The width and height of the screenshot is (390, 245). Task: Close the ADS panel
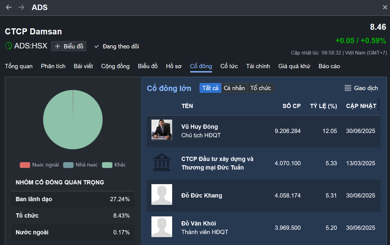point(385,7)
